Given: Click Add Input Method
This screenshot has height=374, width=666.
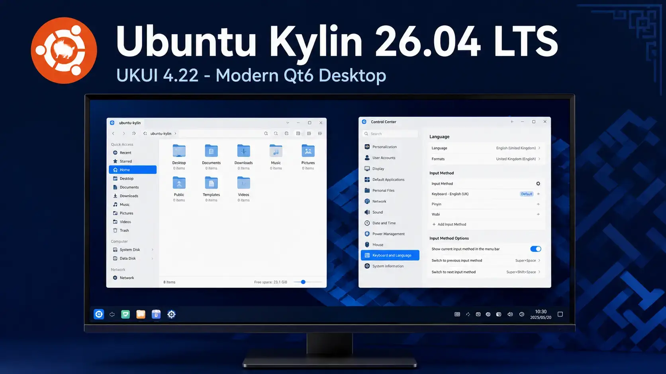Looking at the screenshot, I should tap(449, 225).
